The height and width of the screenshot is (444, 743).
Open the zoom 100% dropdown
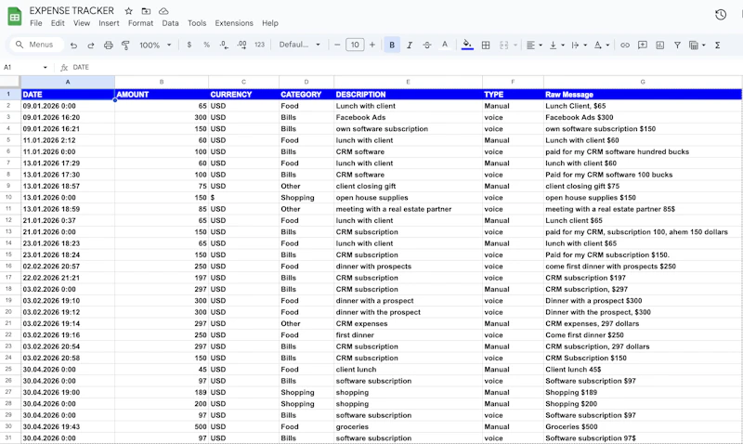pyautogui.click(x=155, y=45)
